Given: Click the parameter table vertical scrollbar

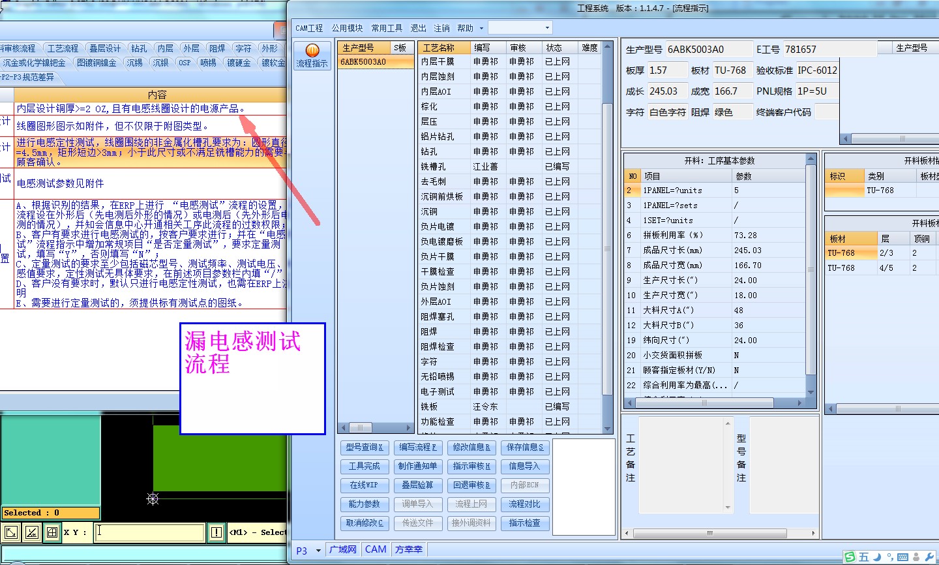Looking at the screenshot, I should 811,274.
